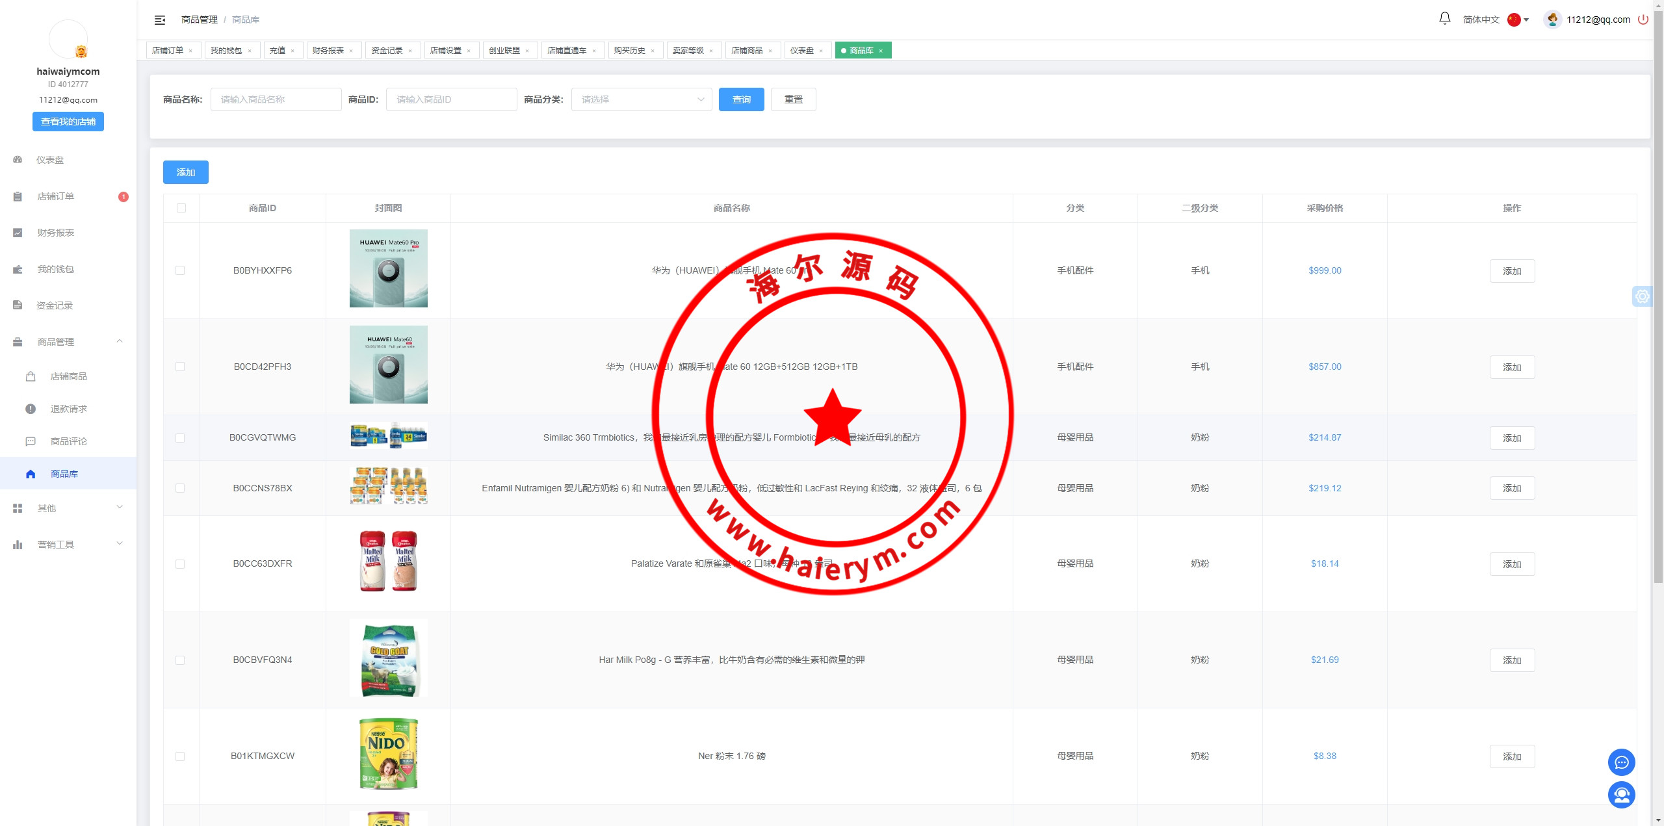Collapse the 商品管理 sidebar menu chevron
The height and width of the screenshot is (826, 1664).
tap(120, 341)
